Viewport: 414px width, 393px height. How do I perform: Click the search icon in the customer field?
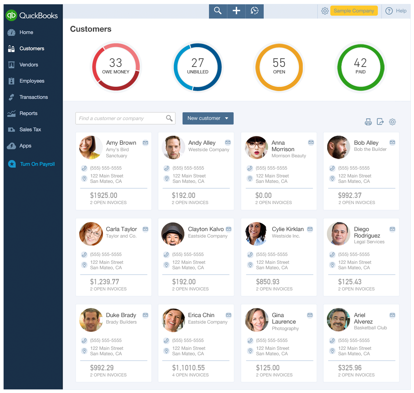[x=169, y=118]
